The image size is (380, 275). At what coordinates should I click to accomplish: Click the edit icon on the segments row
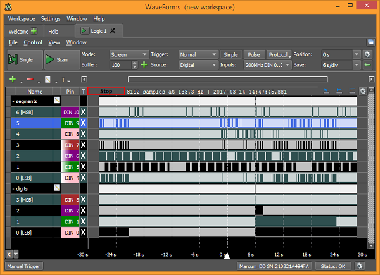(56, 101)
